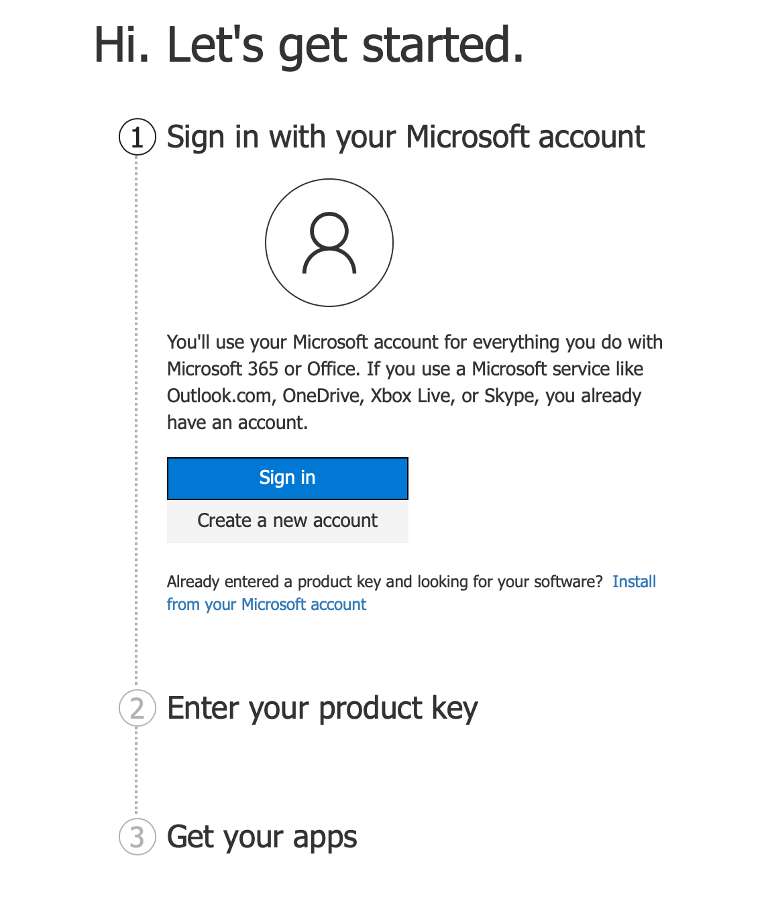Image resolution: width=770 pixels, height=897 pixels.
Task: Select the Sign in with your Microsoft account heading
Action: coord(405,137)
